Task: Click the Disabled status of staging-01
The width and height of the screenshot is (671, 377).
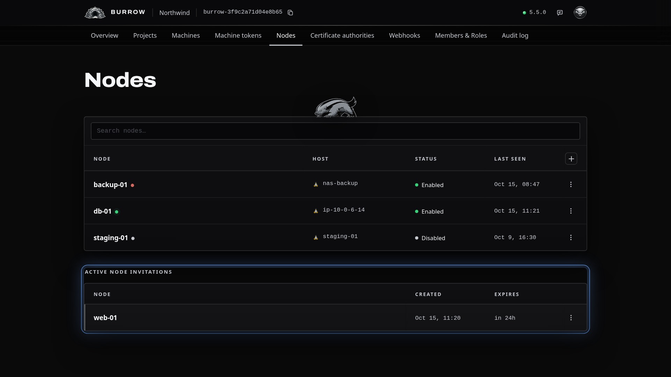Action: [430, 238]
